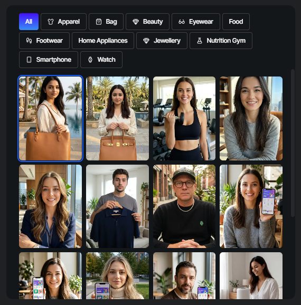Filter templates by Watch
Image resolution: width=301 pixels, height=305 pixels.
[x=101, y=60]
